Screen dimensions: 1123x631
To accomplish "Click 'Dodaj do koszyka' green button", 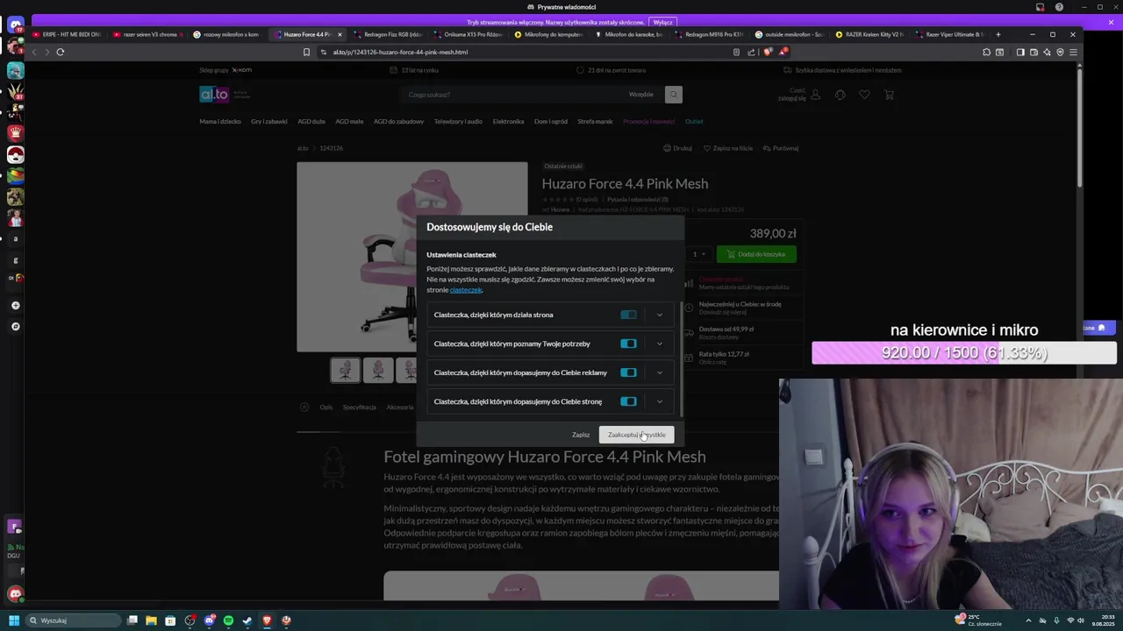I will click(756, 254).
